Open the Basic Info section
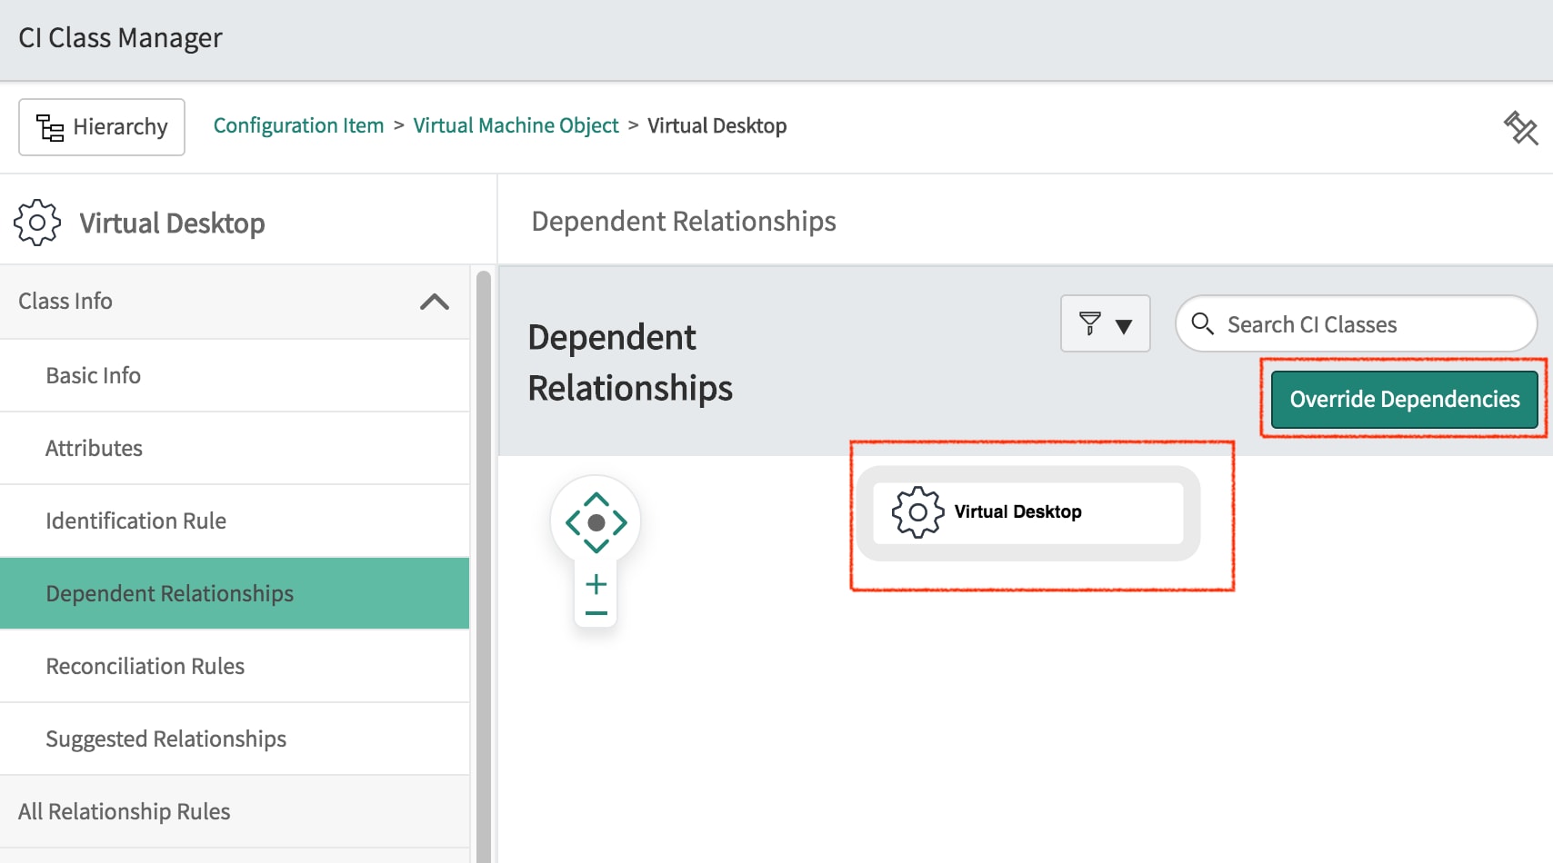 pos(94,376)
